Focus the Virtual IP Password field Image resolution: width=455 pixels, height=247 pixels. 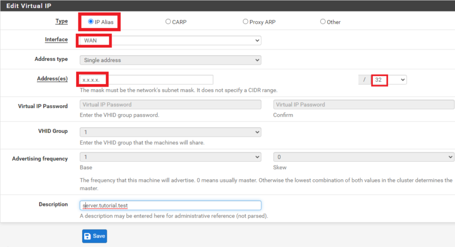170,105
